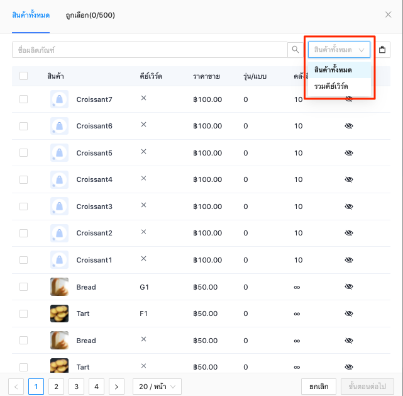Check the Croissant5 row checkbox
The image size is (403, 396).
pyautogui.click(x=24, y=152)
